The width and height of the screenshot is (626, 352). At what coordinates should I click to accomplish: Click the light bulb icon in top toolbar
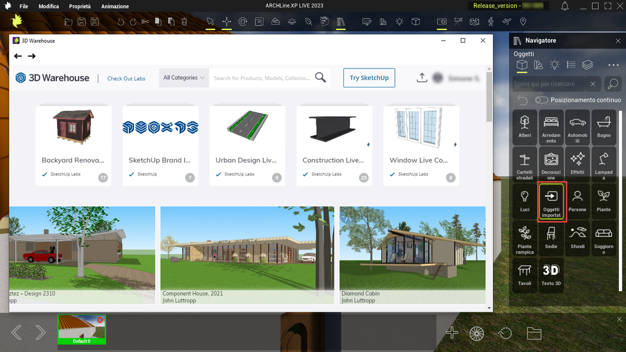coord(399,22)
